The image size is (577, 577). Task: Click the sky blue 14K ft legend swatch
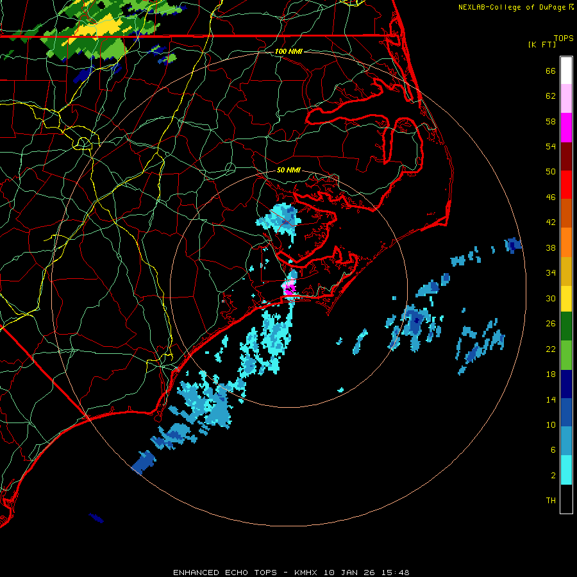(566, 441)
